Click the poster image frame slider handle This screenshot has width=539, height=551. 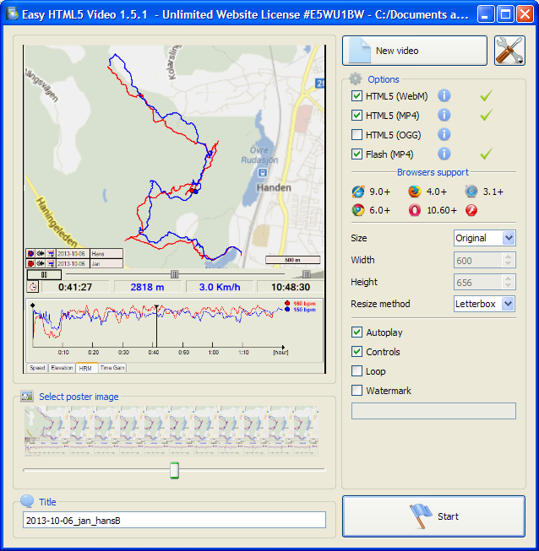click(174, 470)
